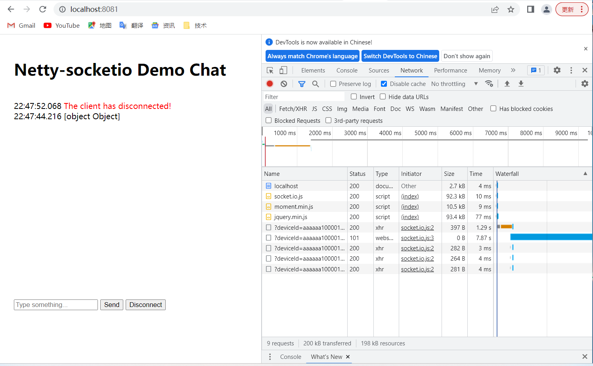Click Switch DevTools to Chinese
Screen dimensions: 593x366
[400, 56]
